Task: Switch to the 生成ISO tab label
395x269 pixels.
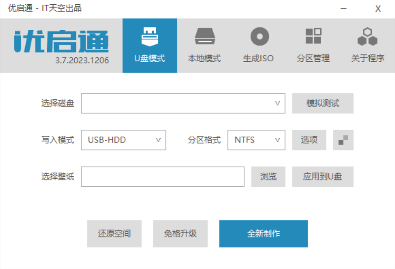Action: click(x=258, y=58)
